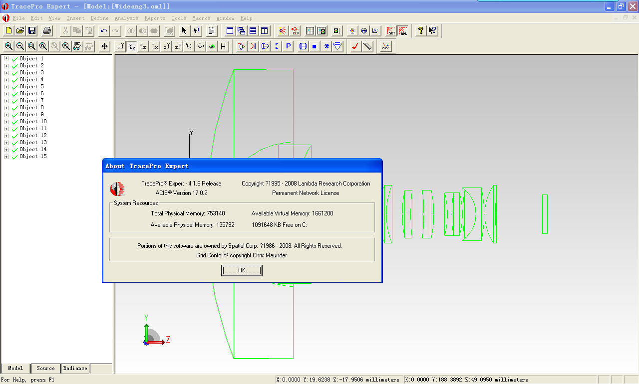Image resolution: width=639 pixels, height=384 pixels.
Task: Open the File menu
Action: [x=19, y=18]
